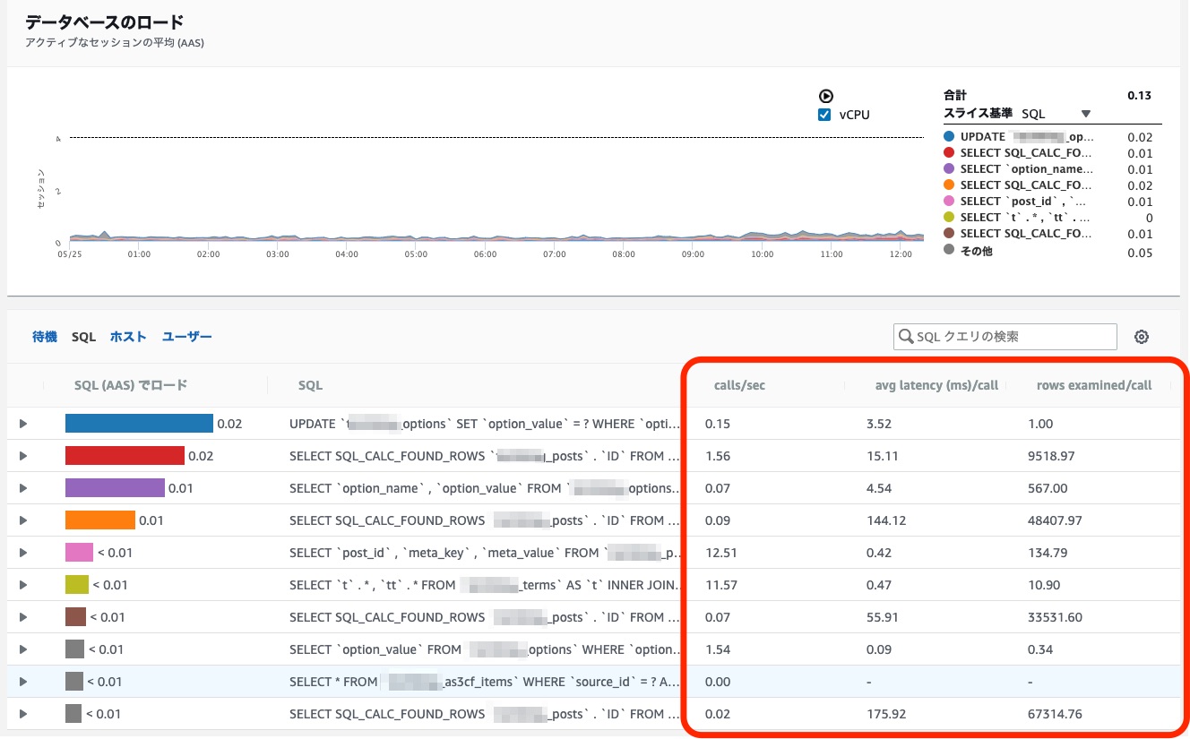Click the orange load bar showing 0.01
This screenshot has height=739, width=1190.
100,520
